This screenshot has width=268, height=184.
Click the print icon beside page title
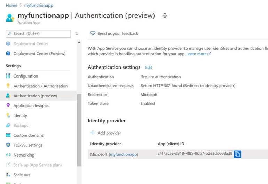point(165,16)
